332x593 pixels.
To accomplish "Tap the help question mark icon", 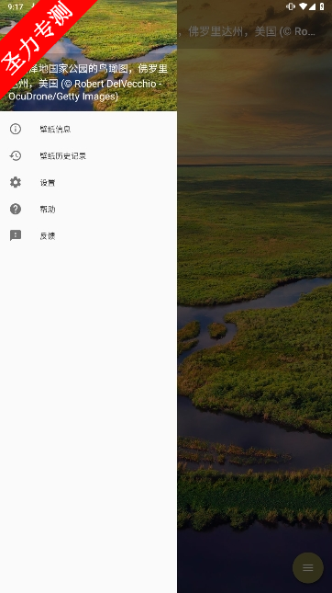I will 16,209.
